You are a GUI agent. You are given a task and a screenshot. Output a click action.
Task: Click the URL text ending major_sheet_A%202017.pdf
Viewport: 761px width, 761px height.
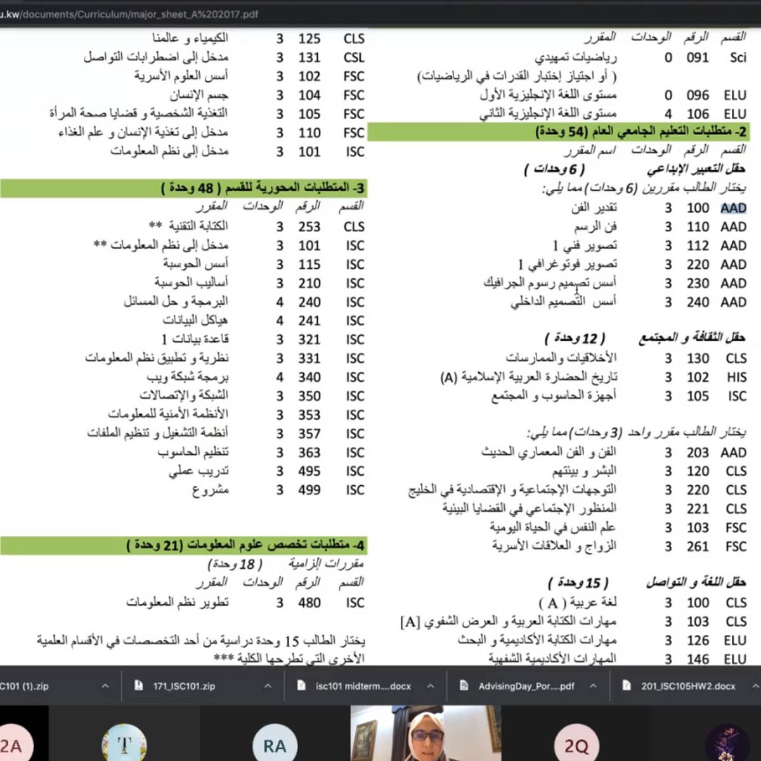pyautogui.click(x=129, y=14)
